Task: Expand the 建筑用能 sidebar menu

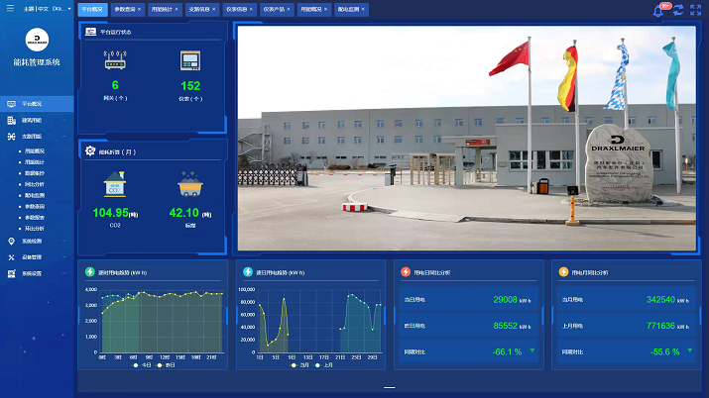Action: point(36,120)
